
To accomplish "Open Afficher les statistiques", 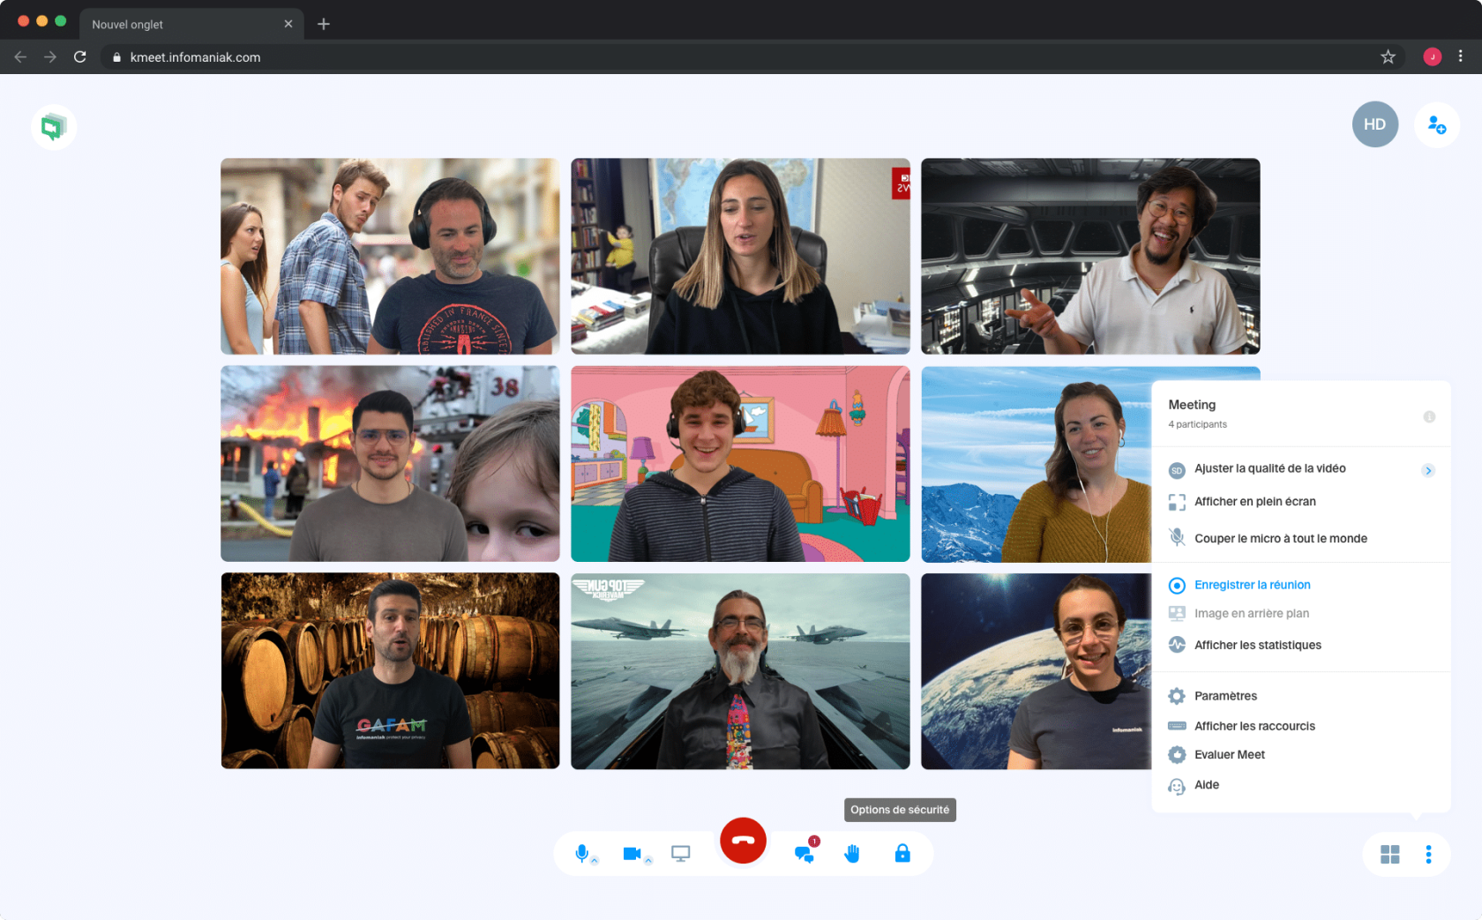I will [x=1257, y=645].
